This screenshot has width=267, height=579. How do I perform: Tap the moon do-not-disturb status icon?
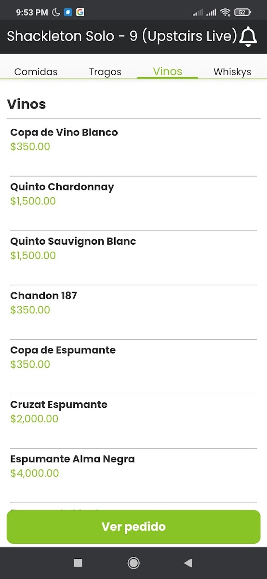coord(56,13)
